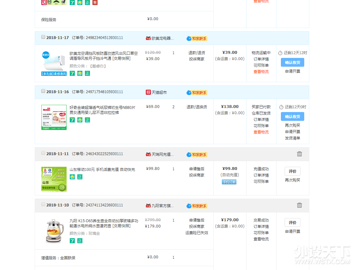Tick the checkbox for the 2018-11-16 order
Screen dimensions: 356x270
tap(43, 91)
